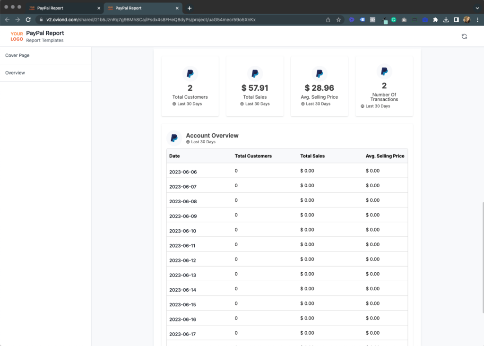484x346 pixels.
Task: Click the globe icon under Avg. Selling Price
Action: 303,104
